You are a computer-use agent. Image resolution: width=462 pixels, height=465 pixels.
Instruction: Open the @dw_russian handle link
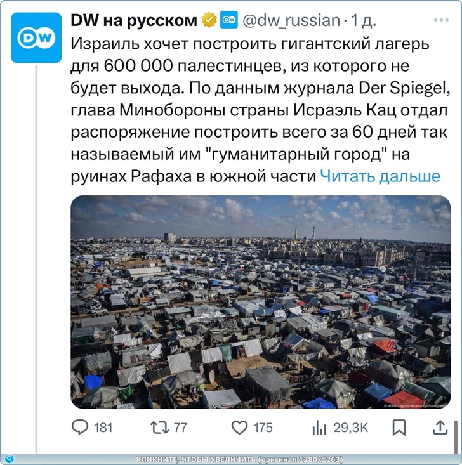291,20
